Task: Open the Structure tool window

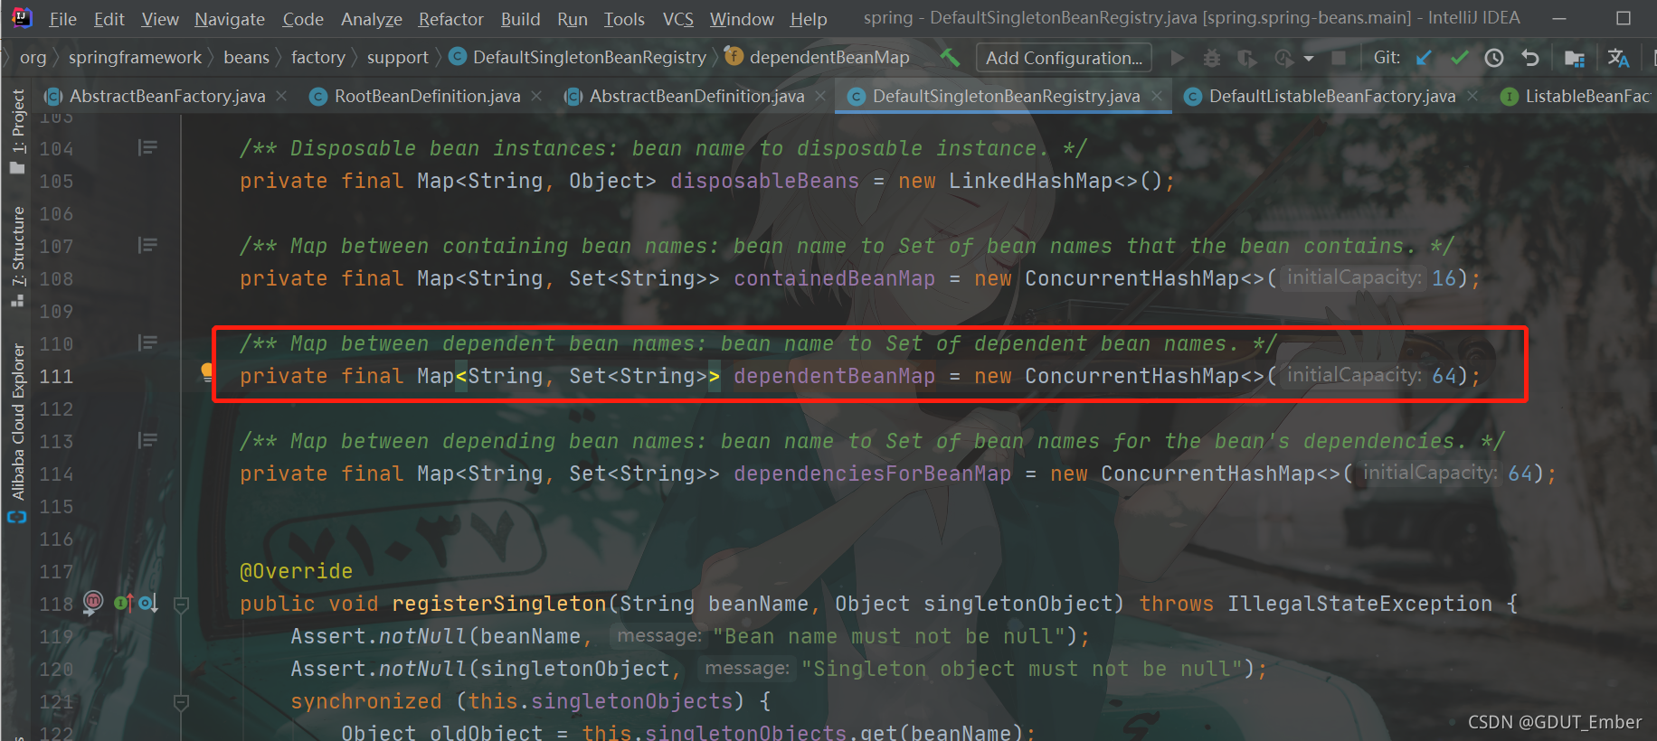Action: pyautogui.click(x=17, y=257)
